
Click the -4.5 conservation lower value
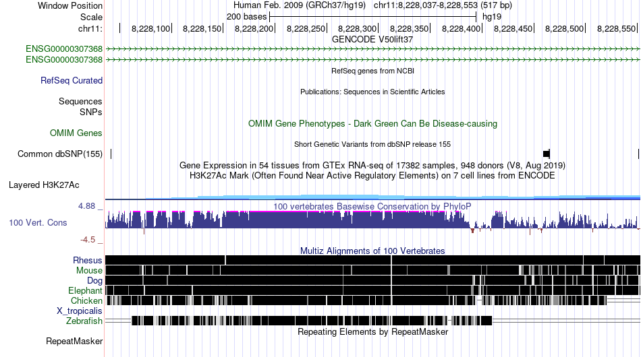(88, 240)
